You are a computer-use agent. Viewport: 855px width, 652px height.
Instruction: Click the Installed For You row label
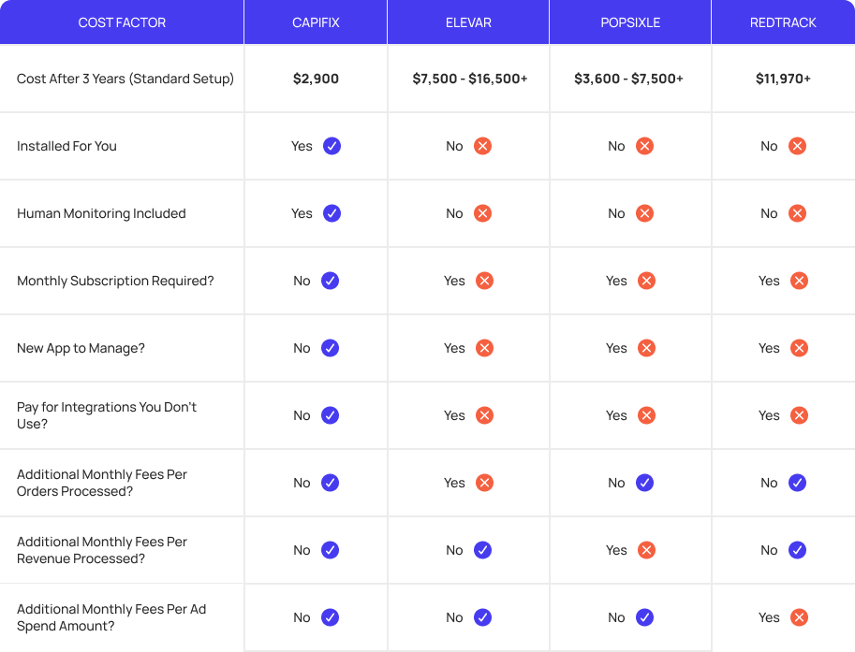click(66, 146)
